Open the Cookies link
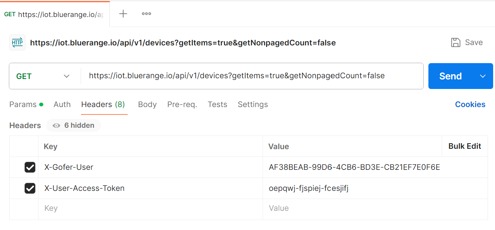Screen dimensions: 495x230 click(x=470, y=104)
